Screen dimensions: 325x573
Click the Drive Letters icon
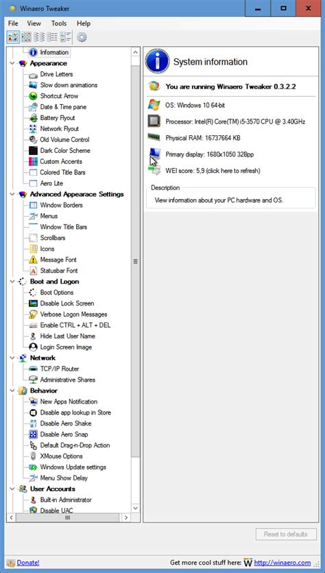(33, 75)
